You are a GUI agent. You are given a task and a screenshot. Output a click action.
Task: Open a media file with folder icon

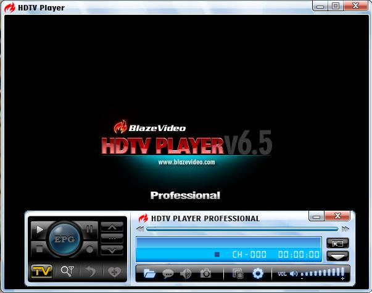pyautogui.click(x=149, y=273)
